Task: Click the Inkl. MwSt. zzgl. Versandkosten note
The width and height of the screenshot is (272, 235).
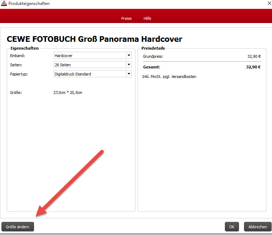Action: point(169,77)
